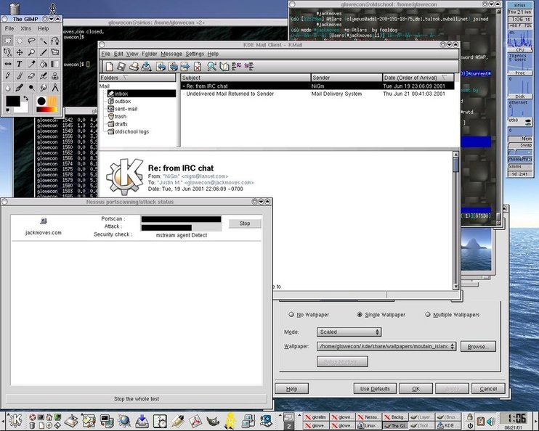The image size is (539, 431).
Task: Open the Settings menu in KMail
Action: (195, 54)
